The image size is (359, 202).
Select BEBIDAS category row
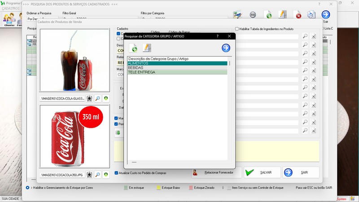(177, 68)
